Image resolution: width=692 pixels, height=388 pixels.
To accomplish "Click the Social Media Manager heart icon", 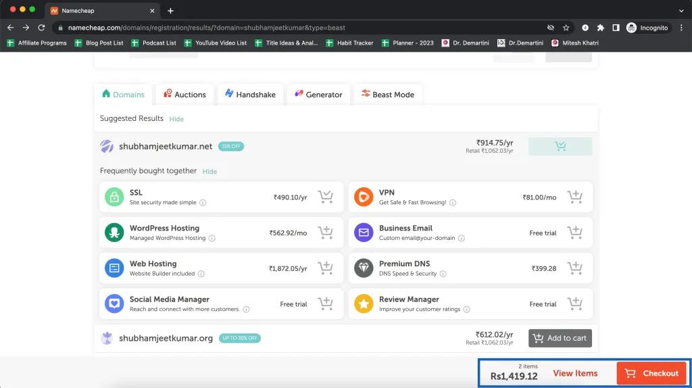I will point(114,304).
